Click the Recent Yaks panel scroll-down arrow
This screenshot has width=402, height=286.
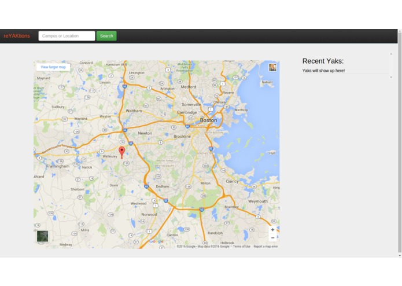tap(391, 77)
